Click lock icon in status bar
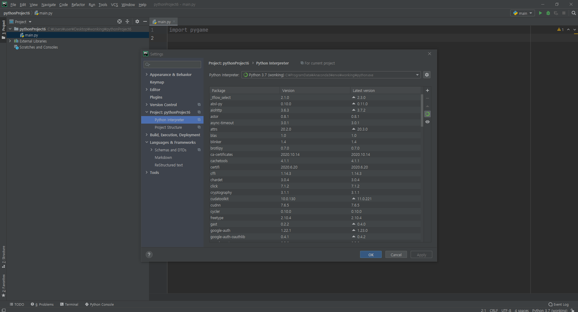Viewport: 578px width, 312px height. (x=573, y=310)
